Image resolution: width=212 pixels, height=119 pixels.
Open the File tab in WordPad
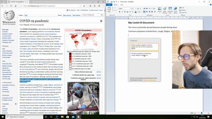click(109, 5)
